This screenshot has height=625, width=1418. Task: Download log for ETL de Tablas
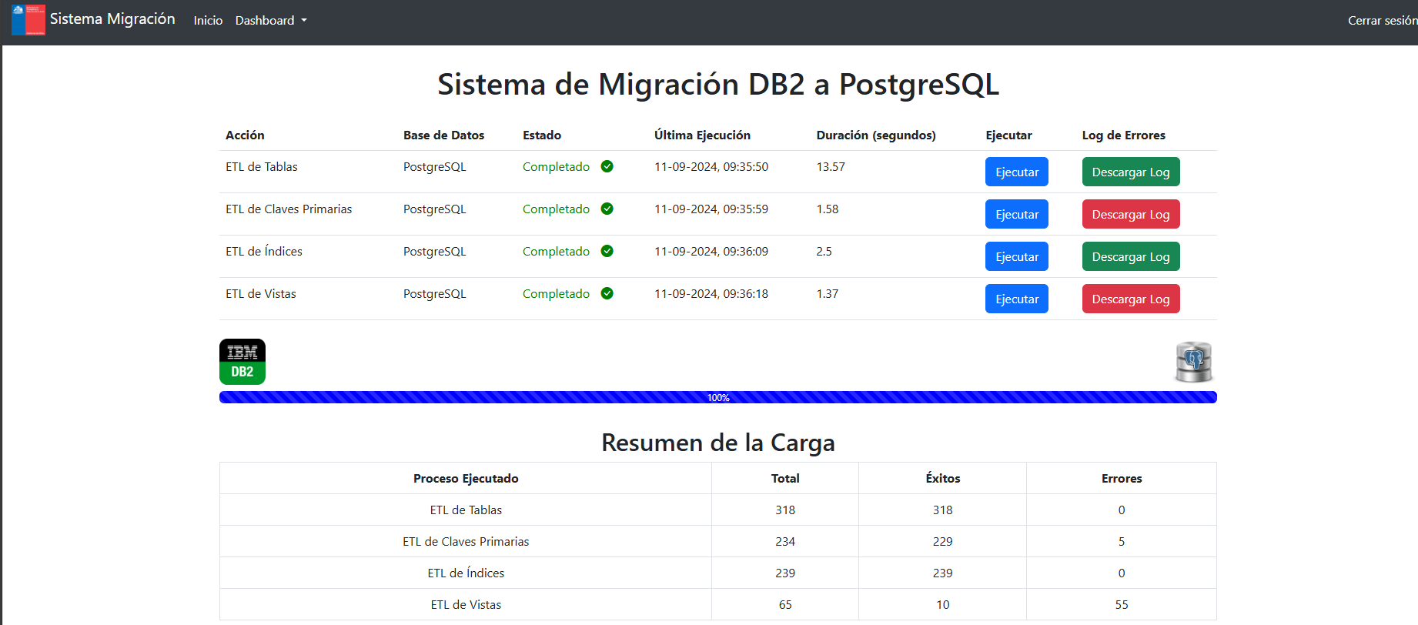[1131, 172]
